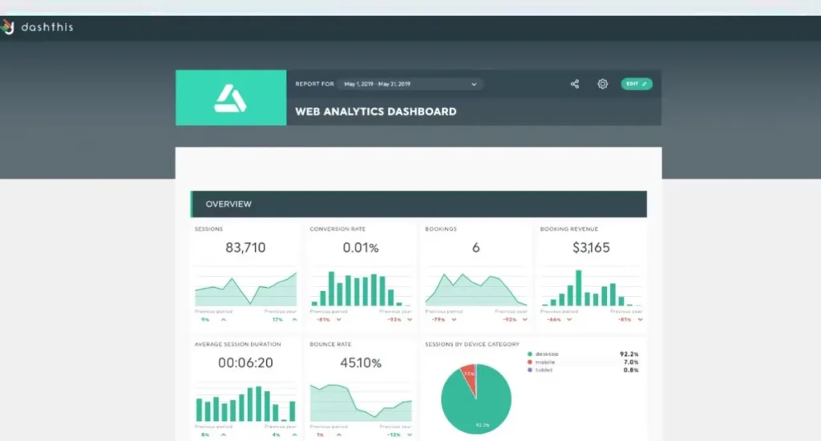Click the green desktop legend dot
821x441 pixels.
coord(530,354)
